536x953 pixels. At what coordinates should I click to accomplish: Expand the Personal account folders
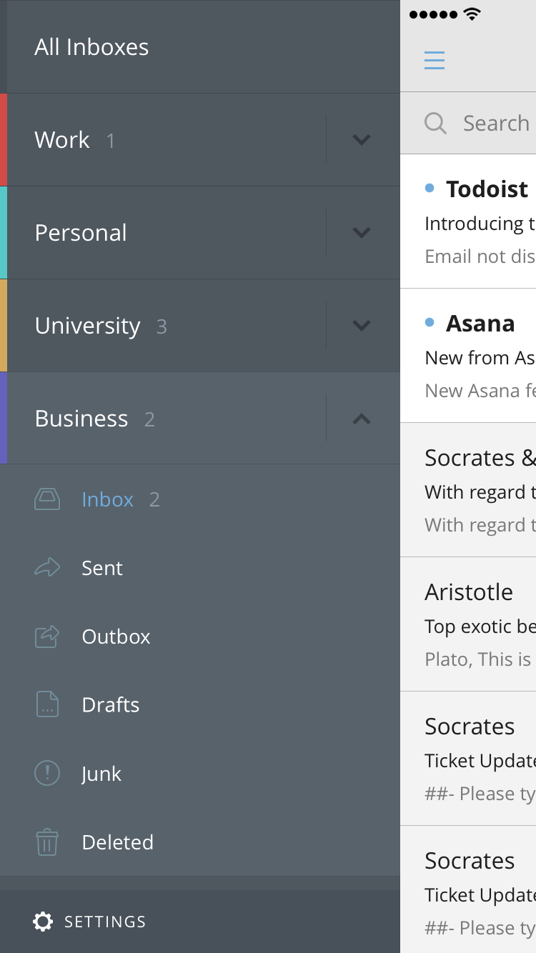(362, 233)
